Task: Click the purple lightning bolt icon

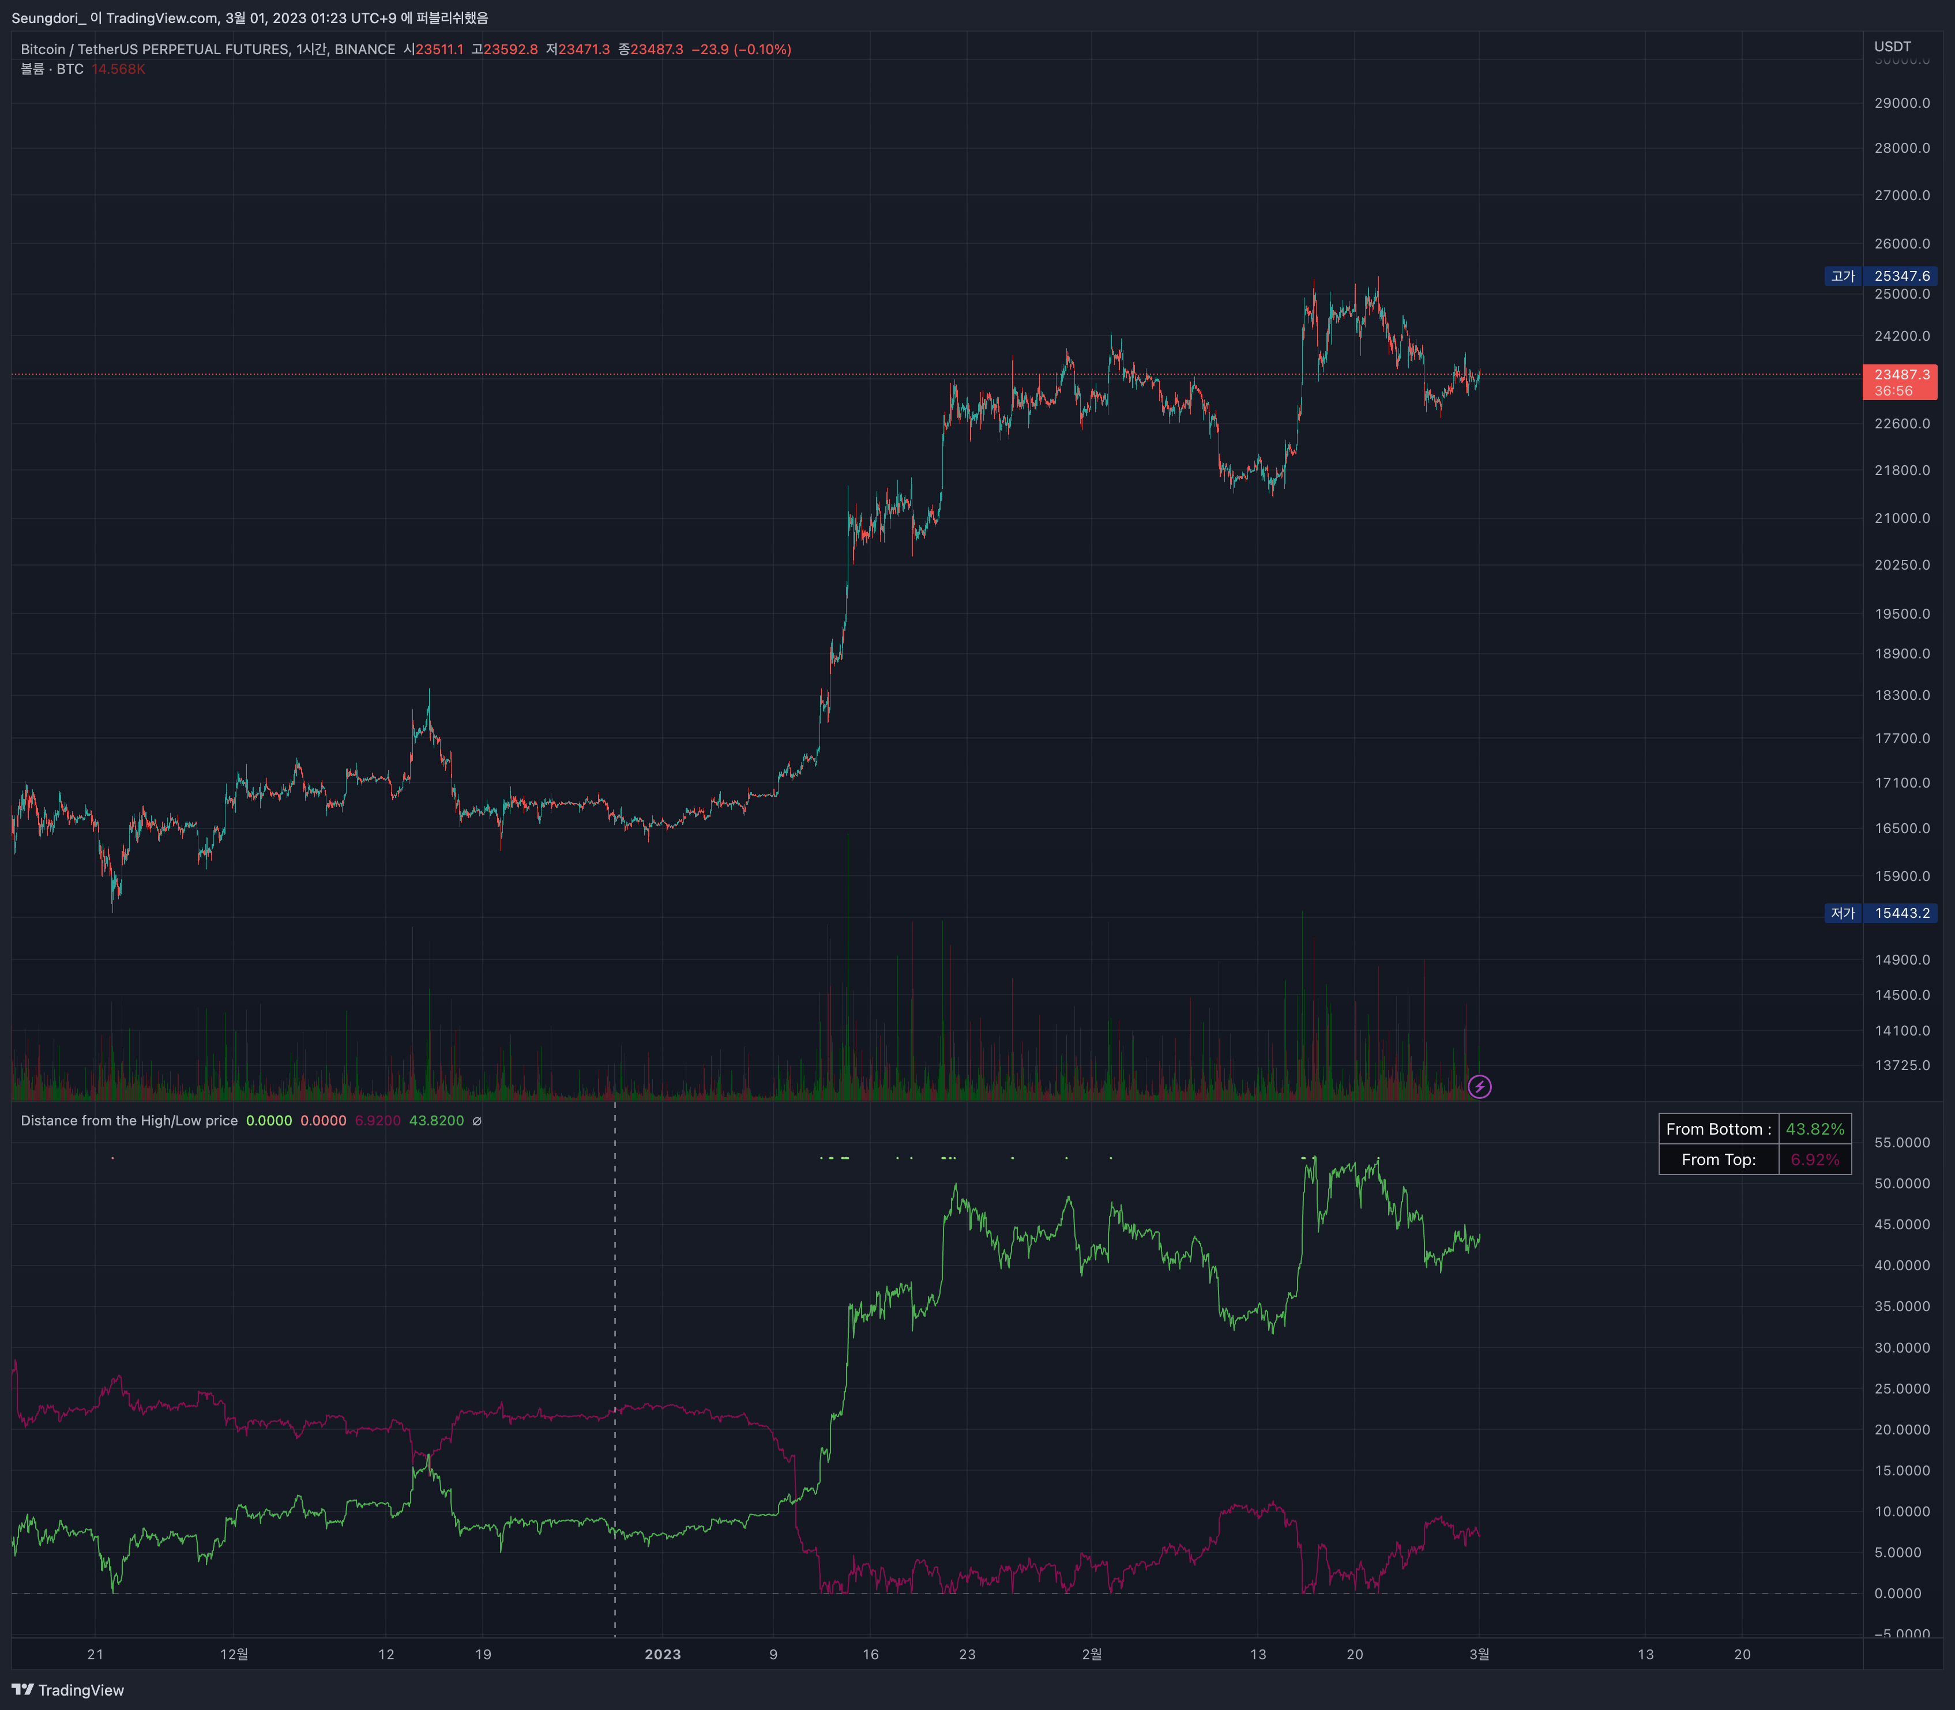Action: (1480, 1086)
